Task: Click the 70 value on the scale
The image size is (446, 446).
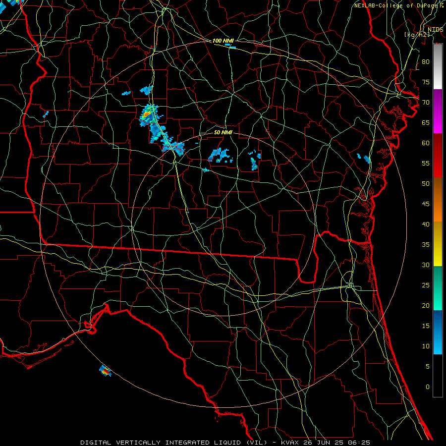Action: point(426,103)
